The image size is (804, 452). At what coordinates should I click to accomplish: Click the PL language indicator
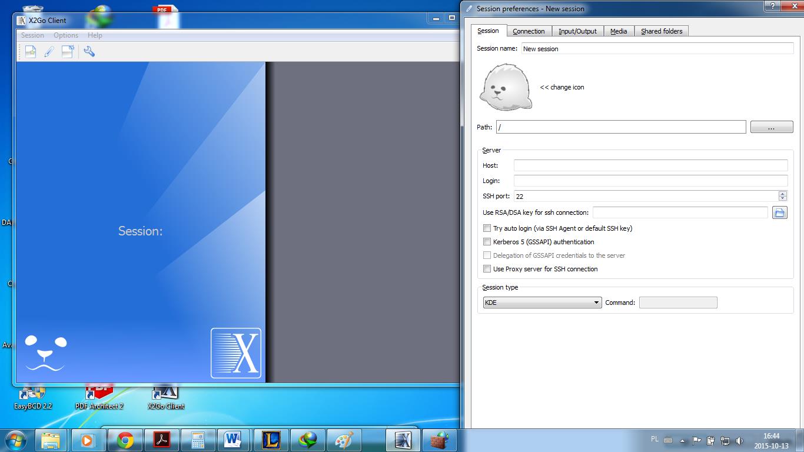(655, 439)
